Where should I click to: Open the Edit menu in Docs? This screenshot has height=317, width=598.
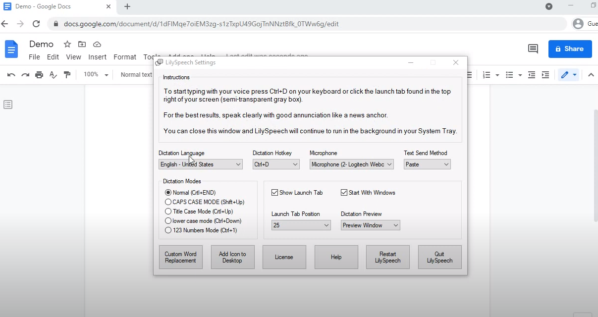53,57
